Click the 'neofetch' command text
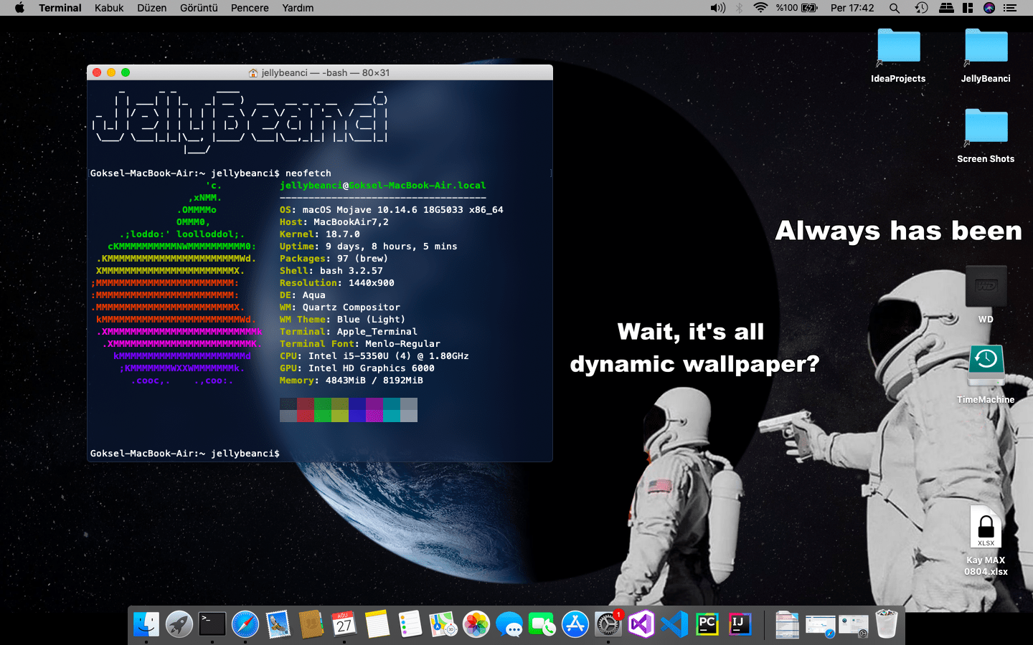This screenshot has height=645, width=1033. coord(308,173)
